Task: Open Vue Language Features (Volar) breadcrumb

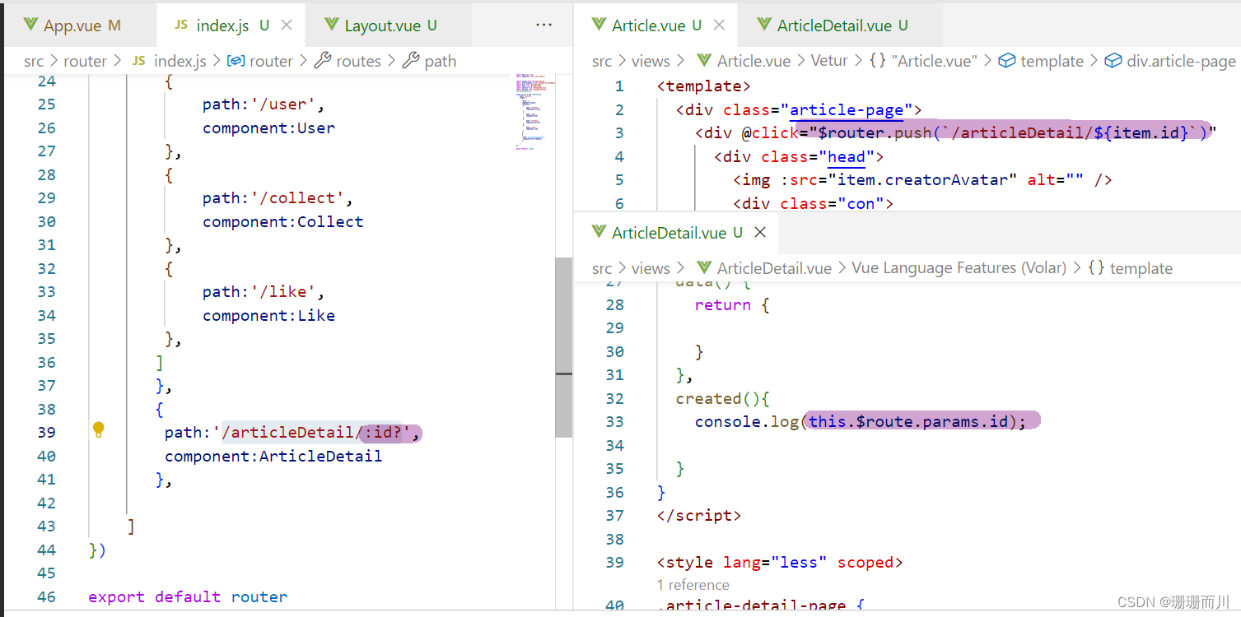Action: click(959, 268)
